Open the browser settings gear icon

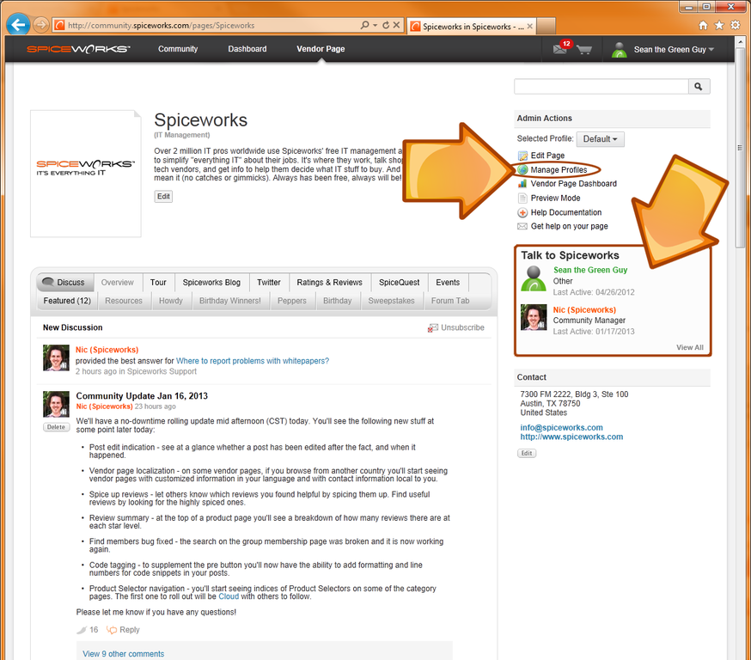(733, 27)
